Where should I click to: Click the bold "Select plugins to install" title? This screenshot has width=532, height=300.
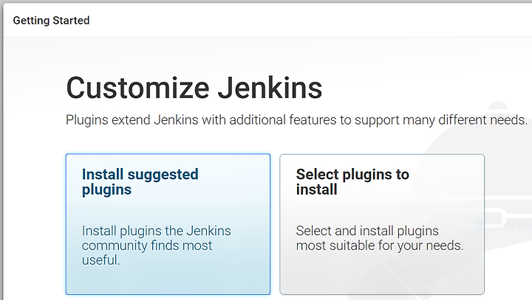352,182
